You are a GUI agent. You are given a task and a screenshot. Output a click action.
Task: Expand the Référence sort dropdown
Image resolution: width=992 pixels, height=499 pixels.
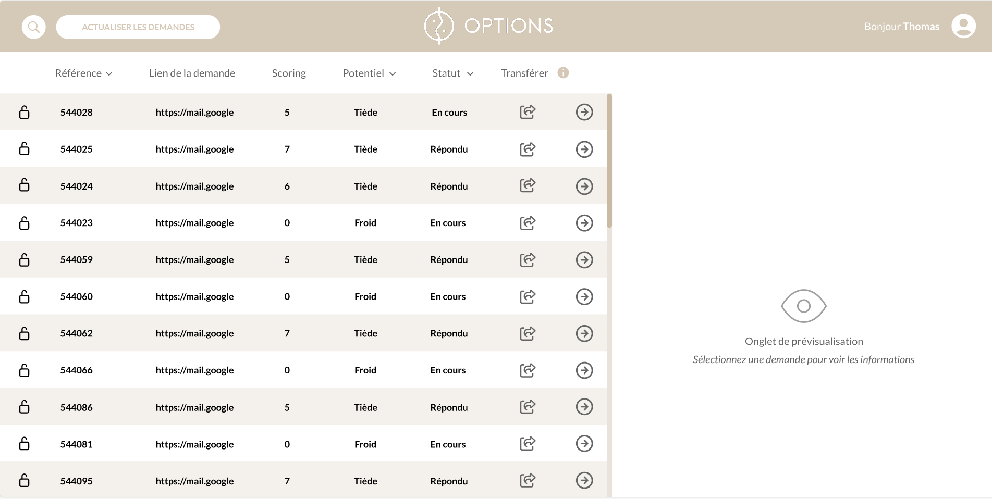[x=84, y=73]
